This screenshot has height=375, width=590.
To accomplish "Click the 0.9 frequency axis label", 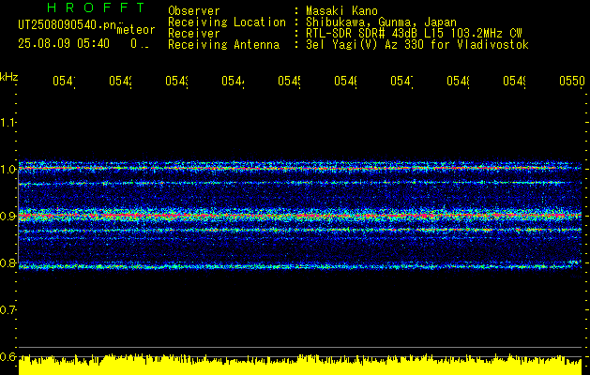I will [8, 217].
